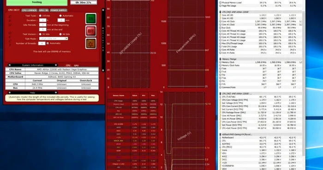Click the vertical scrollbar in the HWiNFO sensor window

(304, 84)
